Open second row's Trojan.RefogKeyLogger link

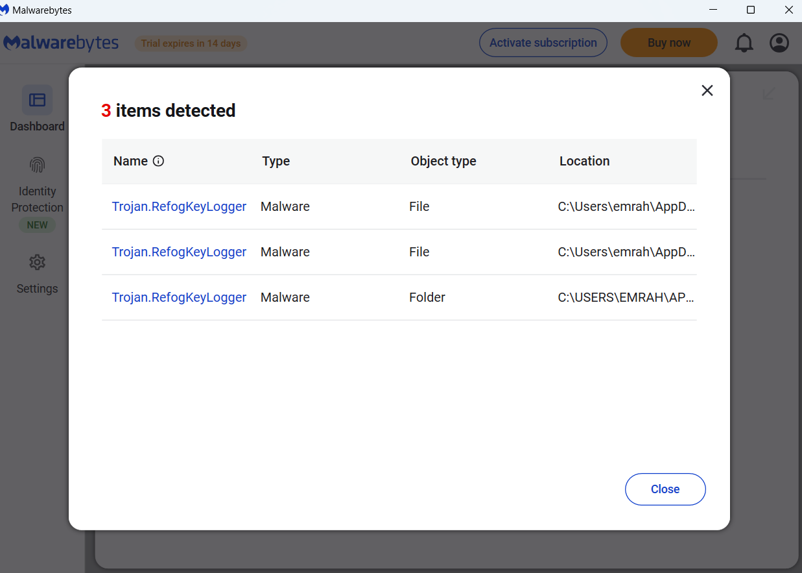[x=179, y=252]
